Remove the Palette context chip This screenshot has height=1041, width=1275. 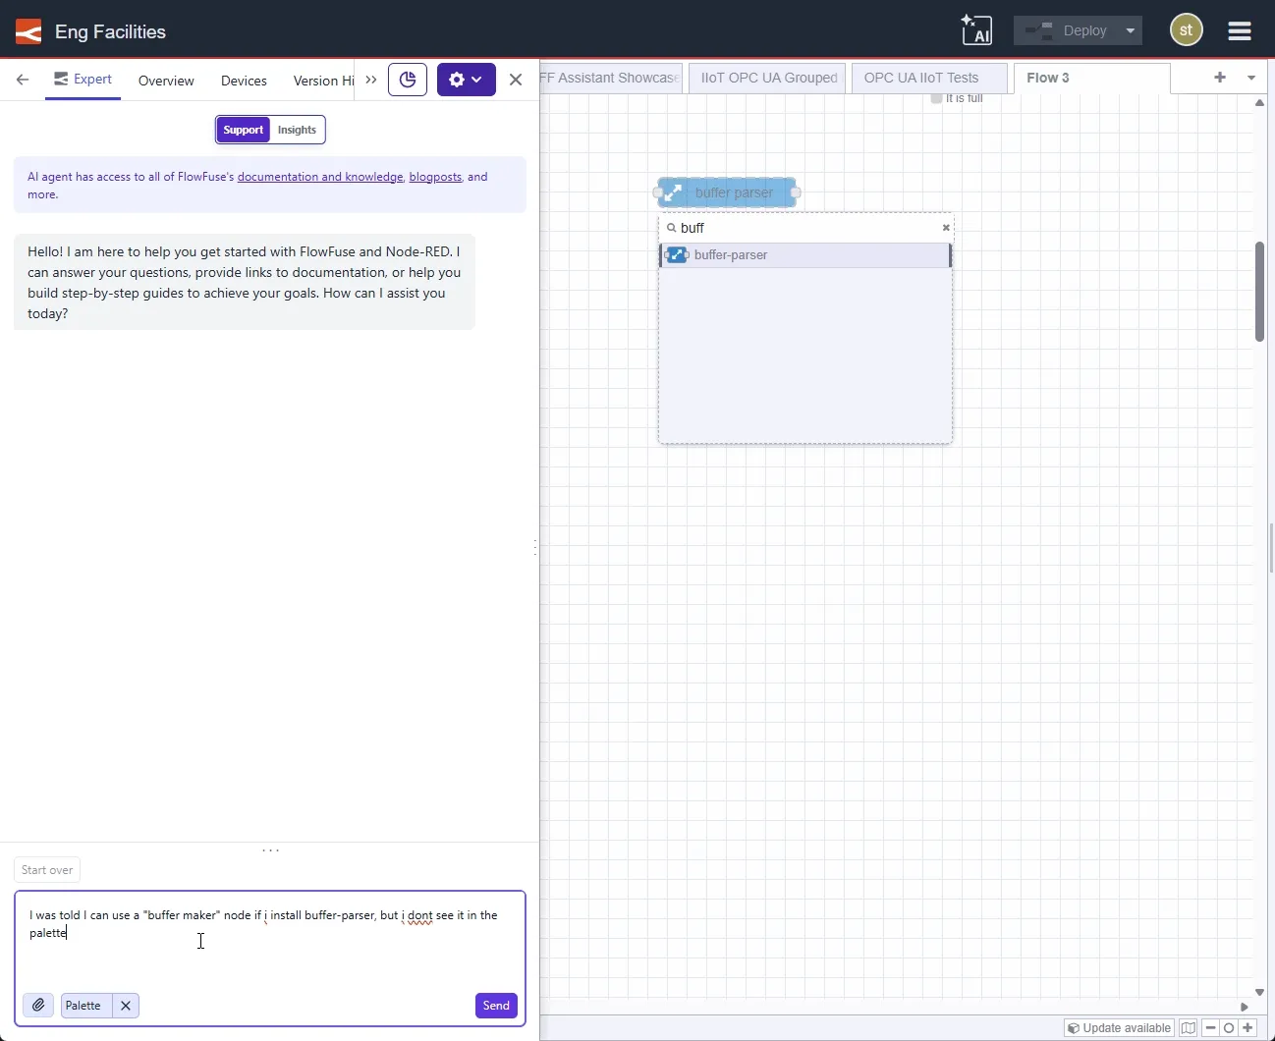click(x=125, y=1005)
